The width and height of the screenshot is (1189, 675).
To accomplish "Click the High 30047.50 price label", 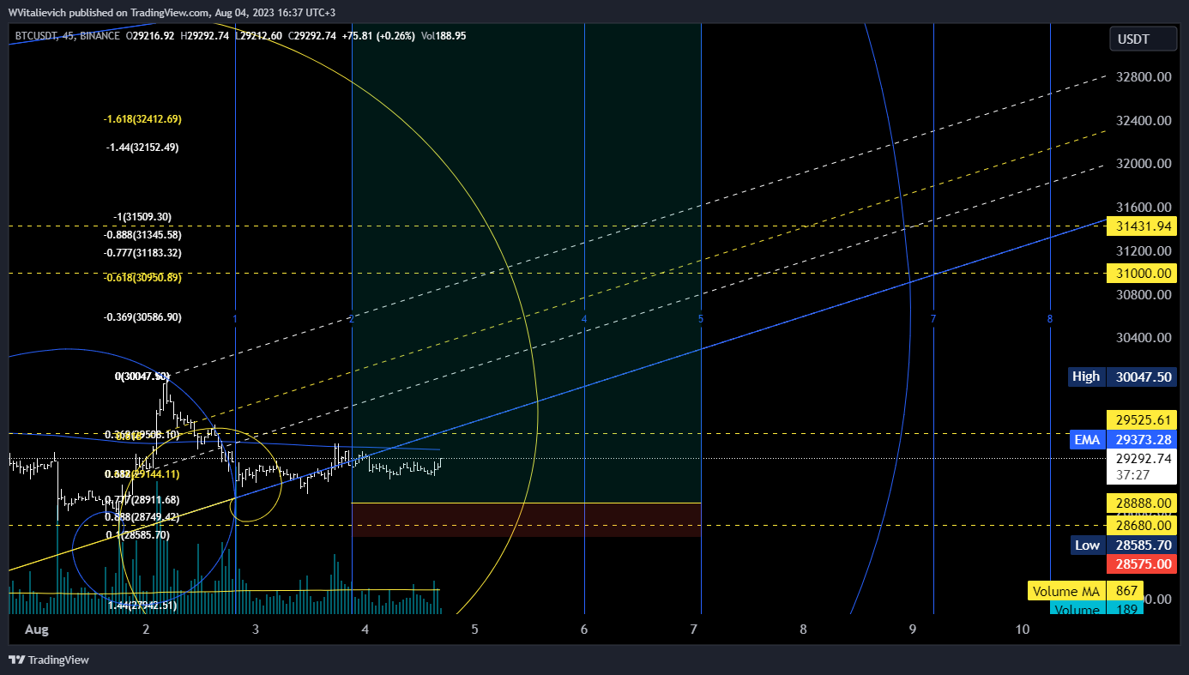I will point(1122,377).
